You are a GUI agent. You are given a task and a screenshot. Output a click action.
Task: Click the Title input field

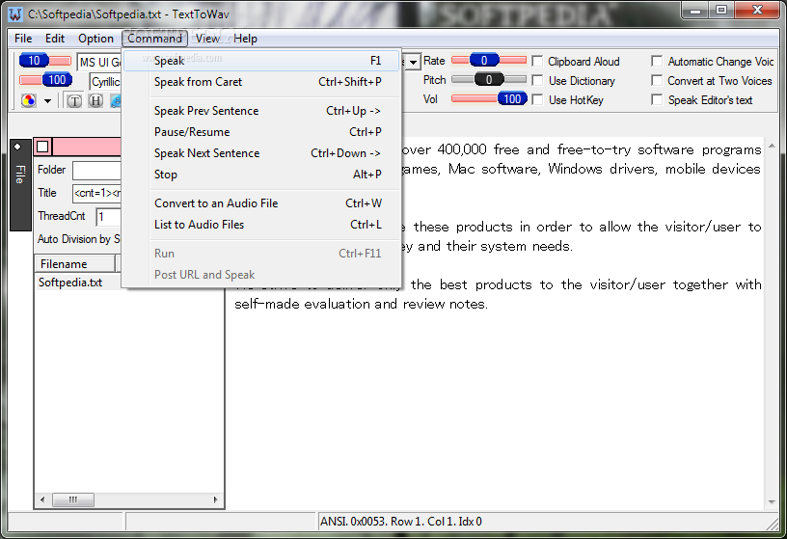tap(96, 193)
